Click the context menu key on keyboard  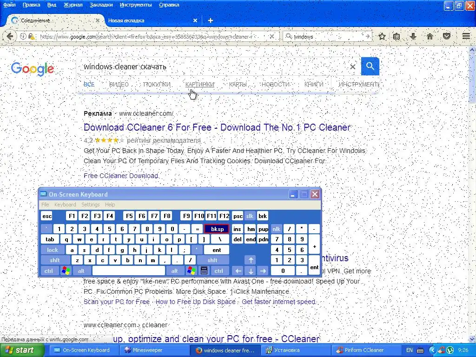pos(204,271)
